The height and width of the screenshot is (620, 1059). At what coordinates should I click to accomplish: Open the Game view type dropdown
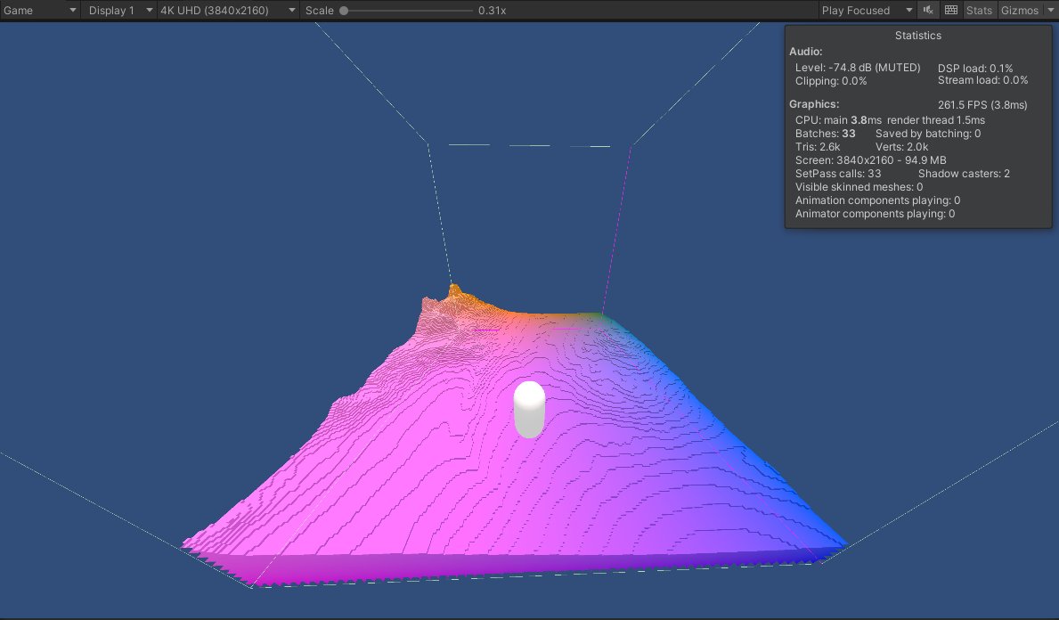click(x=39, y=10)
